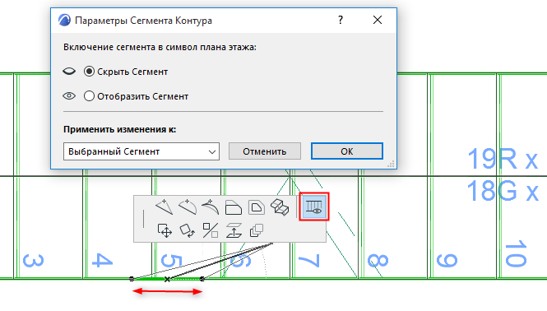Click the dialog resize grip corner
This screenshot has height=311, width=547.
(x=392, y=164)
